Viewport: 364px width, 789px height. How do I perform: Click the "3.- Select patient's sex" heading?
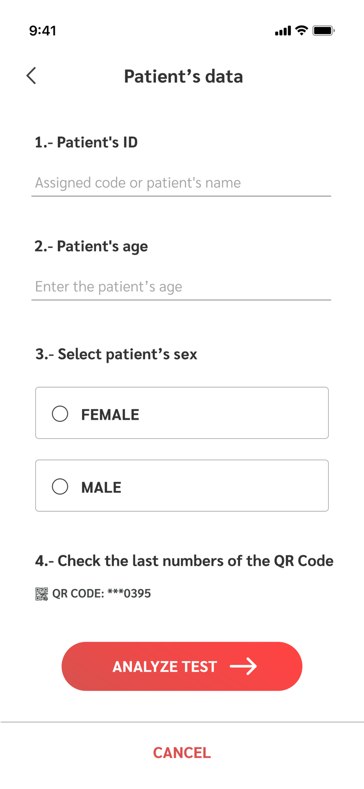(116, 354)
